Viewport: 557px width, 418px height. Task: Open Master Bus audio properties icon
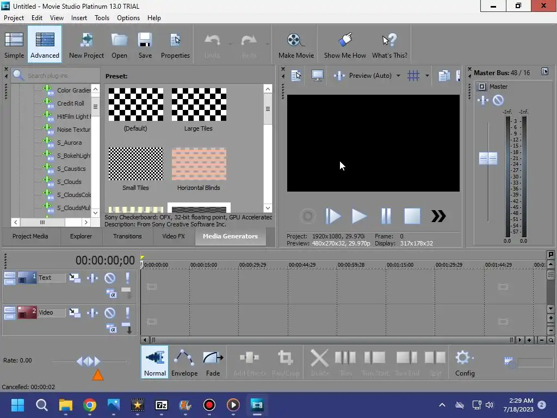point(544,72)
